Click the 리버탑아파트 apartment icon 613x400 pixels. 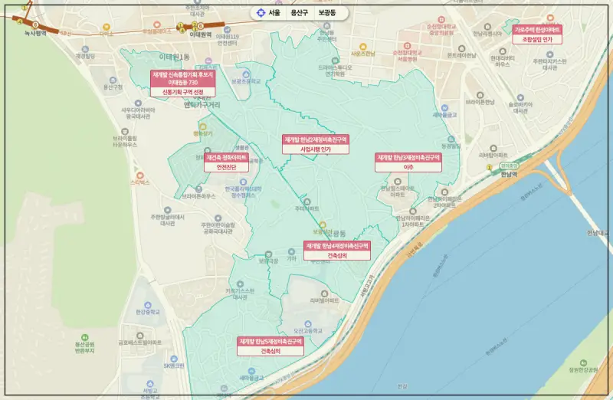(x=493, y=148)
